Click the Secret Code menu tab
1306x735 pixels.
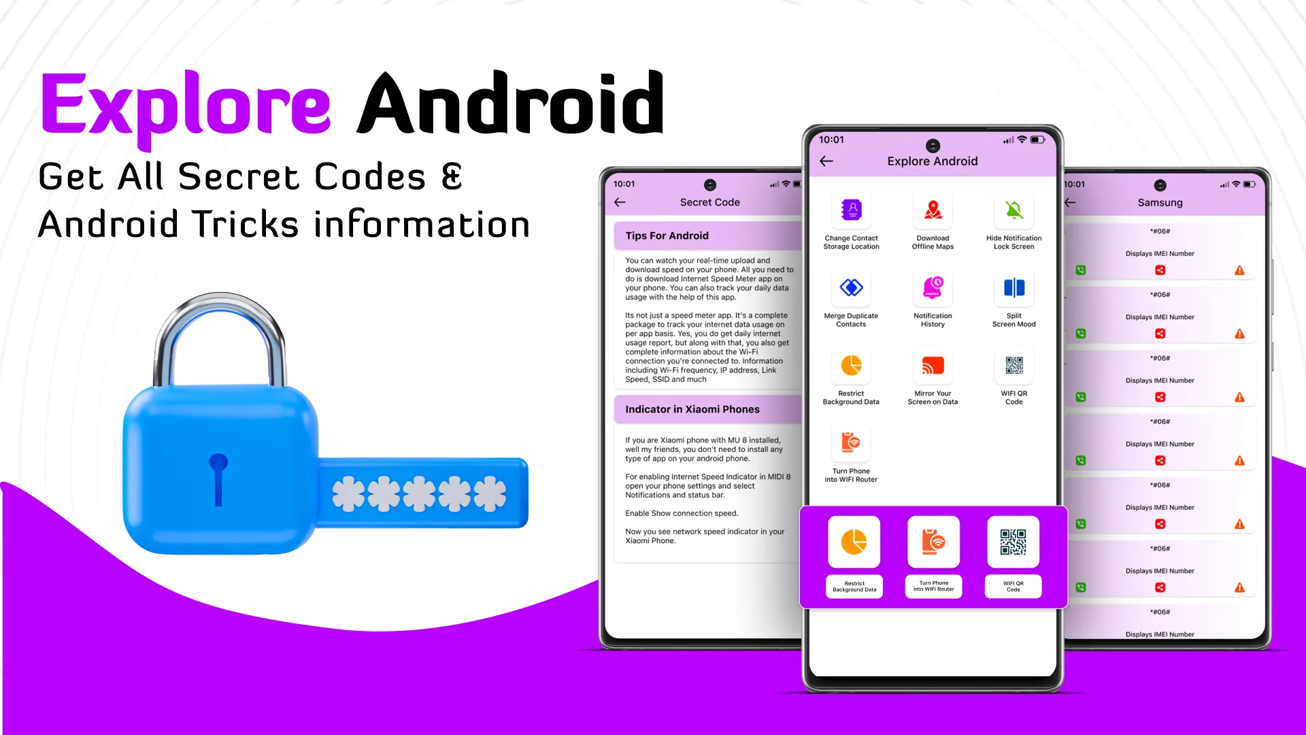point(710,202)
